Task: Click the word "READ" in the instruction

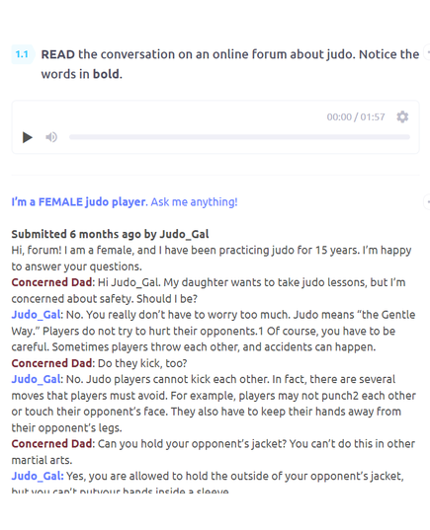Action: 58,54
